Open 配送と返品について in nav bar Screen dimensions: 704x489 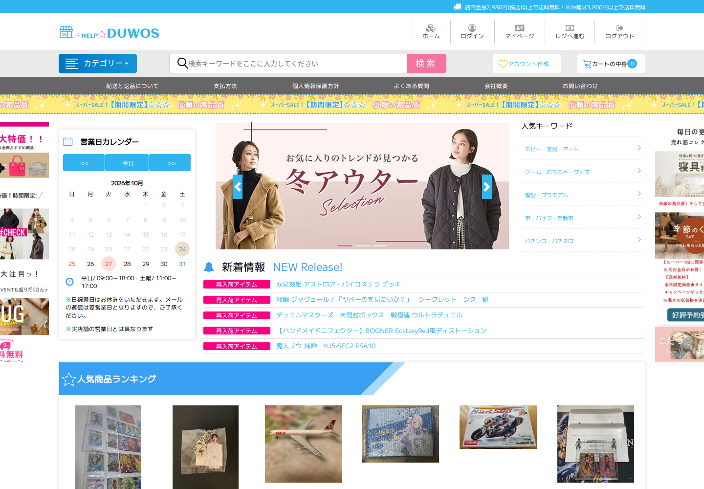(x=132, y=86)
